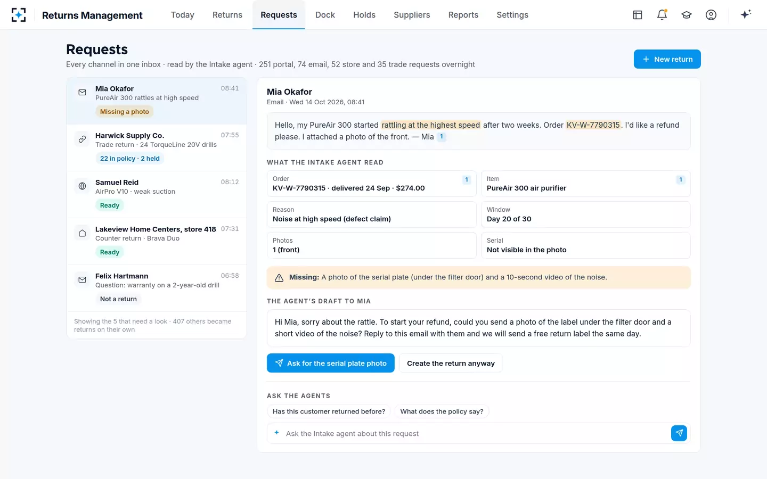
Task: Click the 'Not a return' tag
Action: (118, 299)
